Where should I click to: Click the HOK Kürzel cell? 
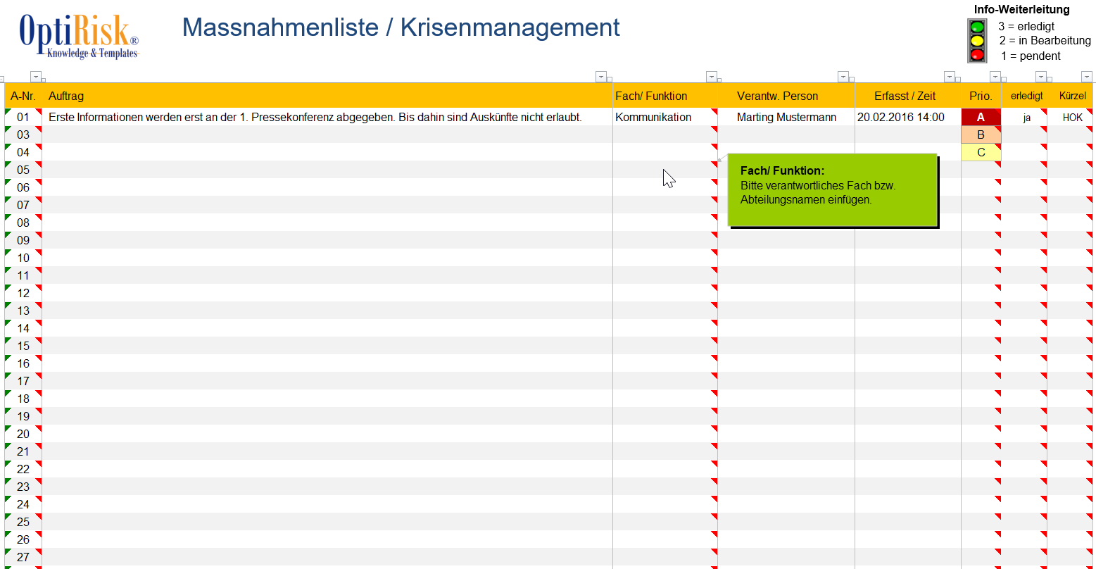tap(1072, 118)
